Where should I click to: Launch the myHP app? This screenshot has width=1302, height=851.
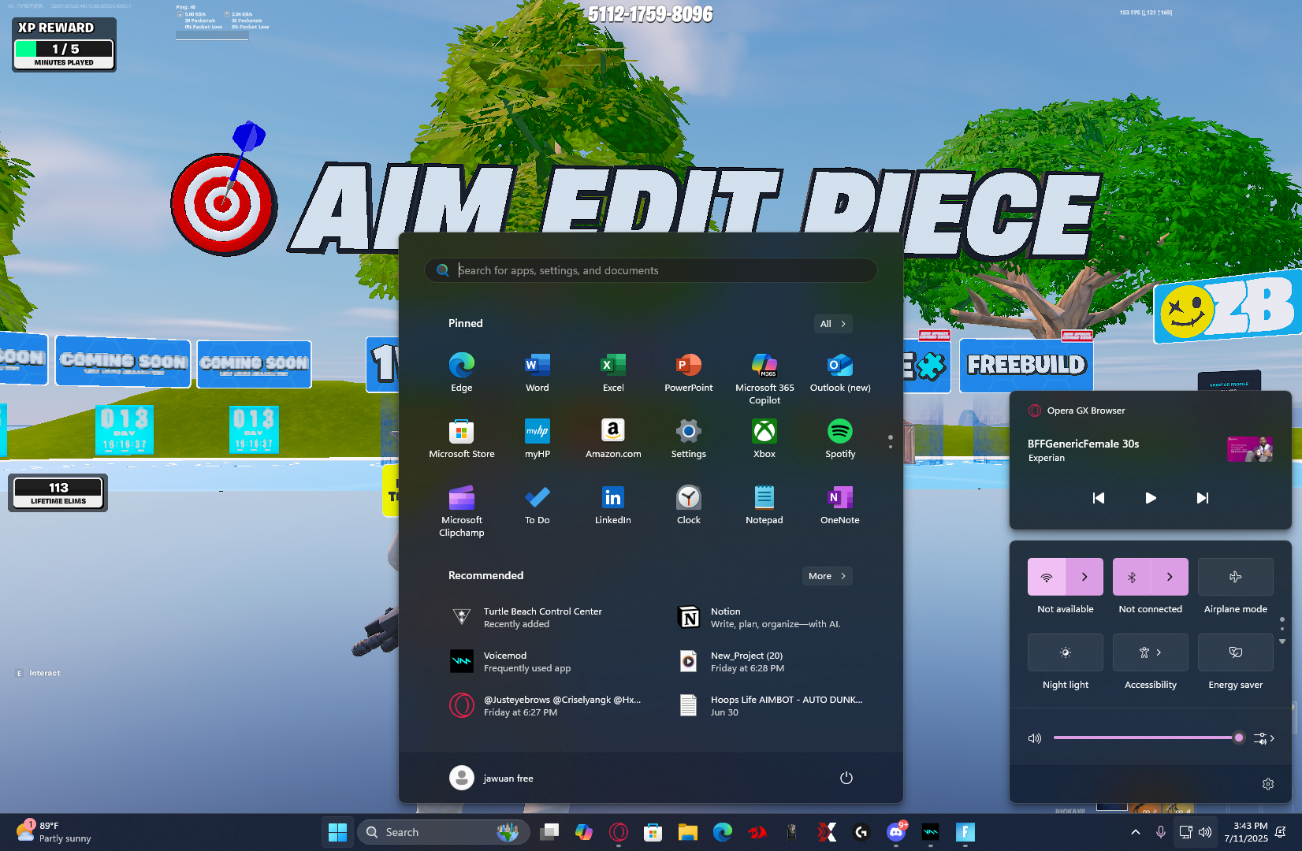[x=537, y=438]
